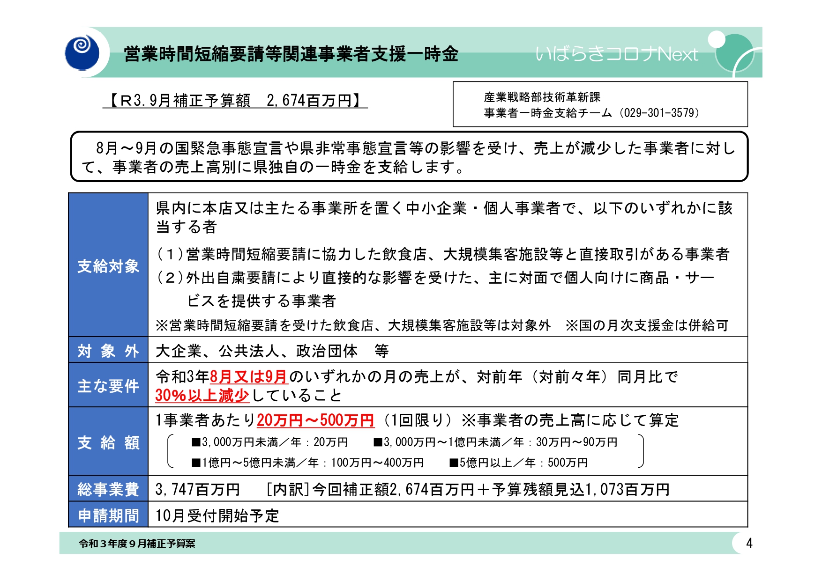The image size is (822, 581).
Task: Click the 申請期間 row header cell
Action: click(x=108, y=514)
